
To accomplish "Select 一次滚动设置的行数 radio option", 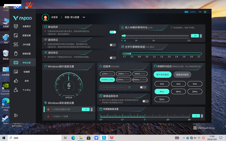I will coord(48,109).
